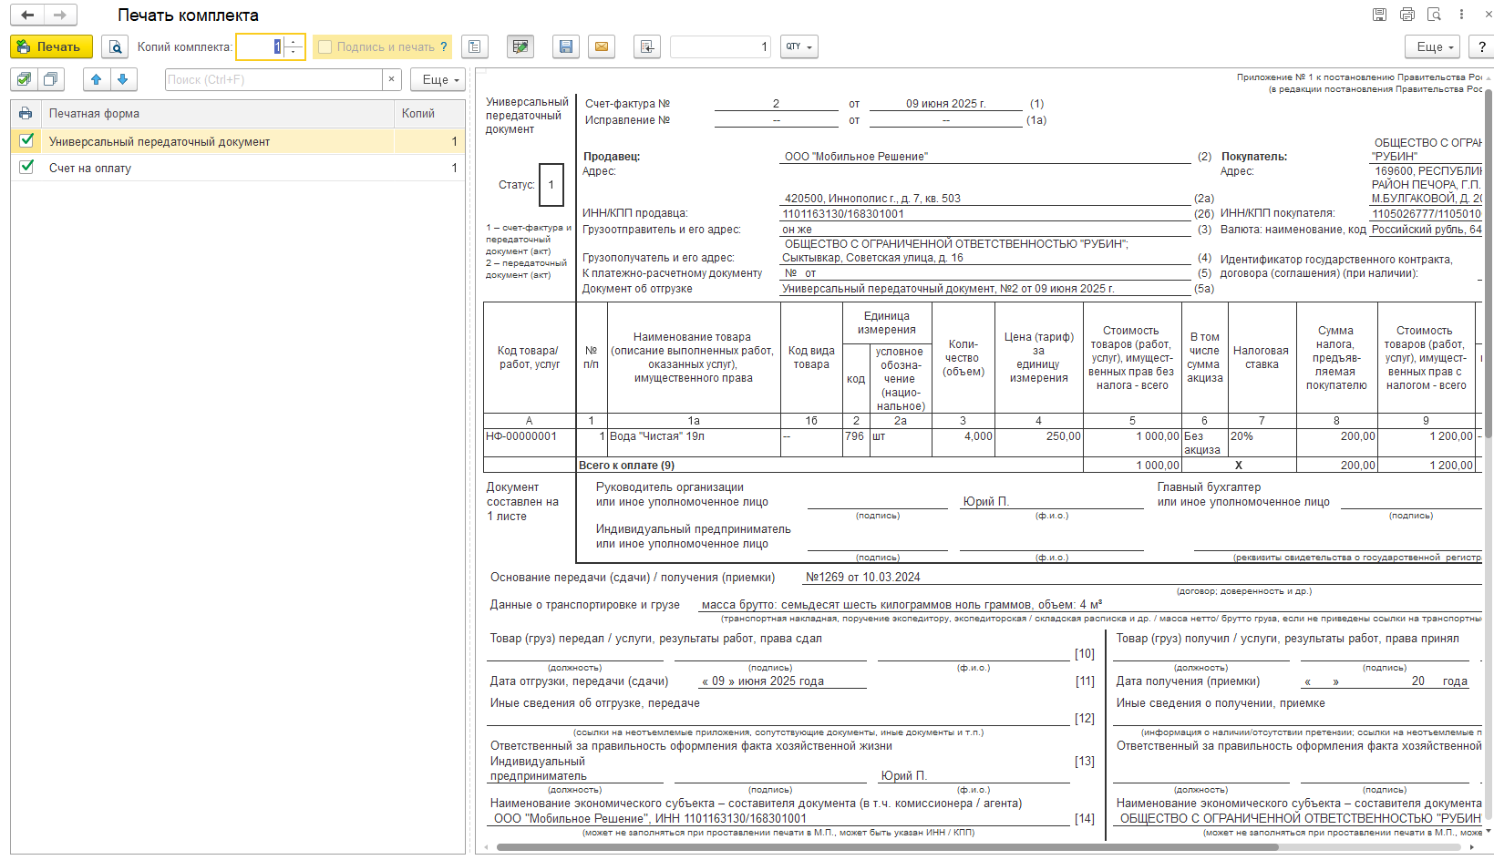Move selected form up with blue up arrow
This screenshot has width=1494, height=860.
pos(97,79)
